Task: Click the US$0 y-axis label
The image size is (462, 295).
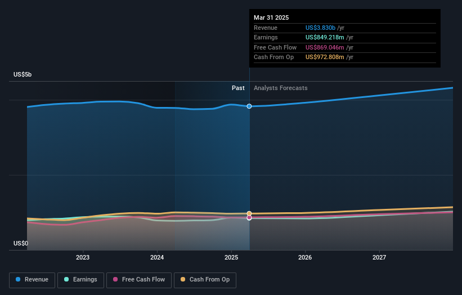Action: 21,243
